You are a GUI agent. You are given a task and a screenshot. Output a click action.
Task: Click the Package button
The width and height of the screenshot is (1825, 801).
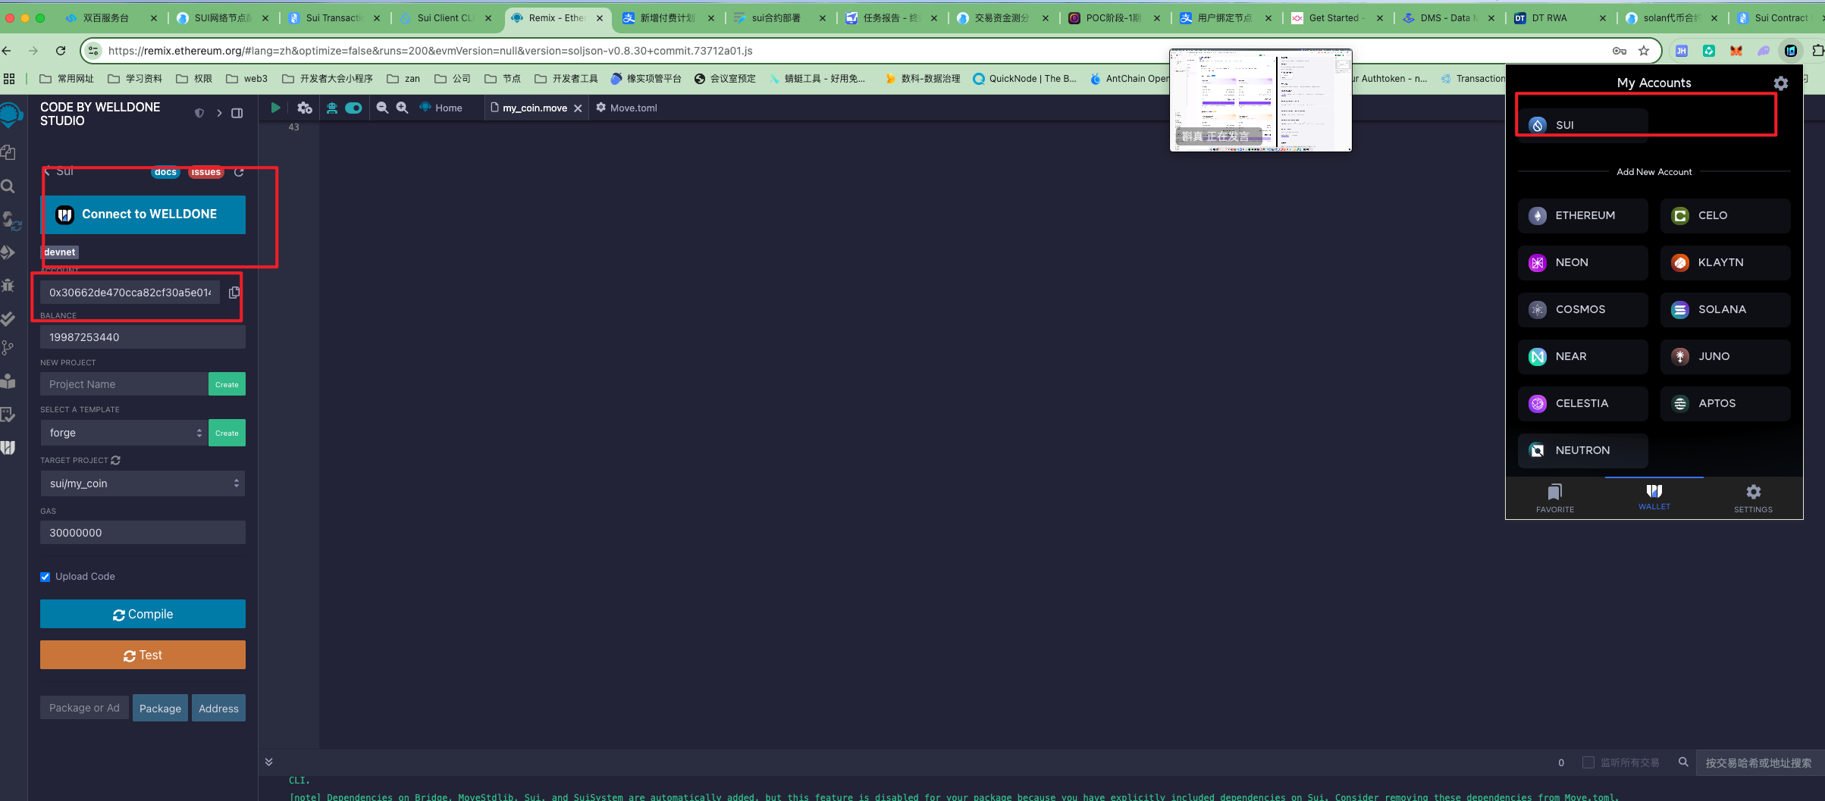tap(160, 708)
